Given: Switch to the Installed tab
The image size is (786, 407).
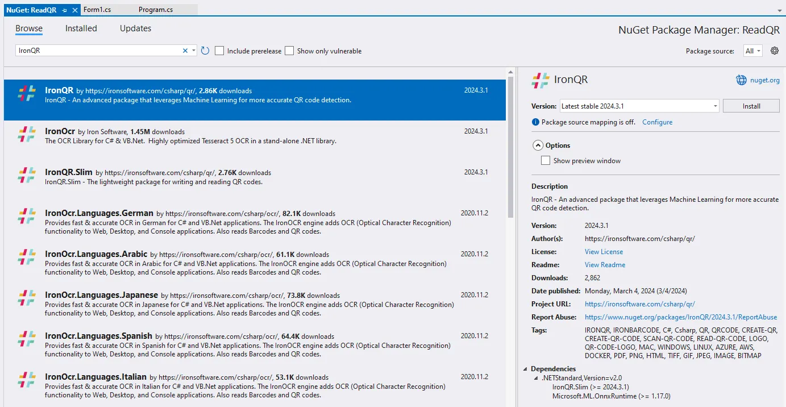Looking at the screenshot, I should click(x=81, y=28).
